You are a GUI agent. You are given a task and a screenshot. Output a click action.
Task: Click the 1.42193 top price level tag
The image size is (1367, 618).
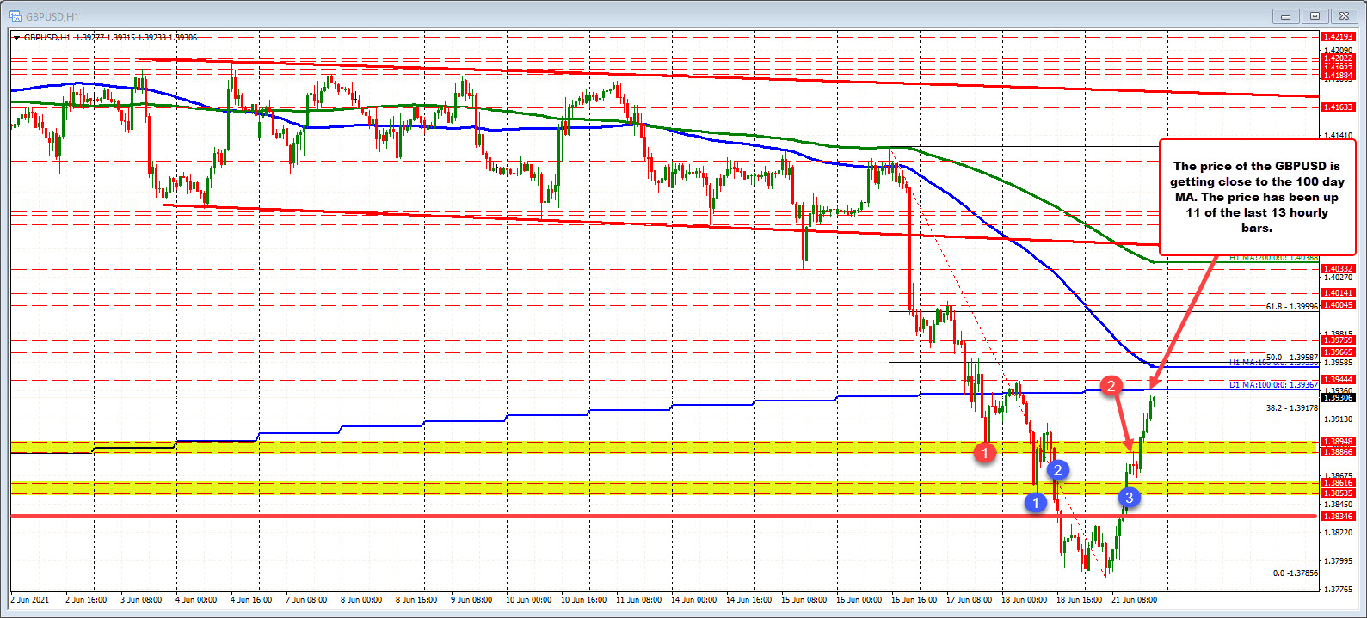pos(1339,37)
